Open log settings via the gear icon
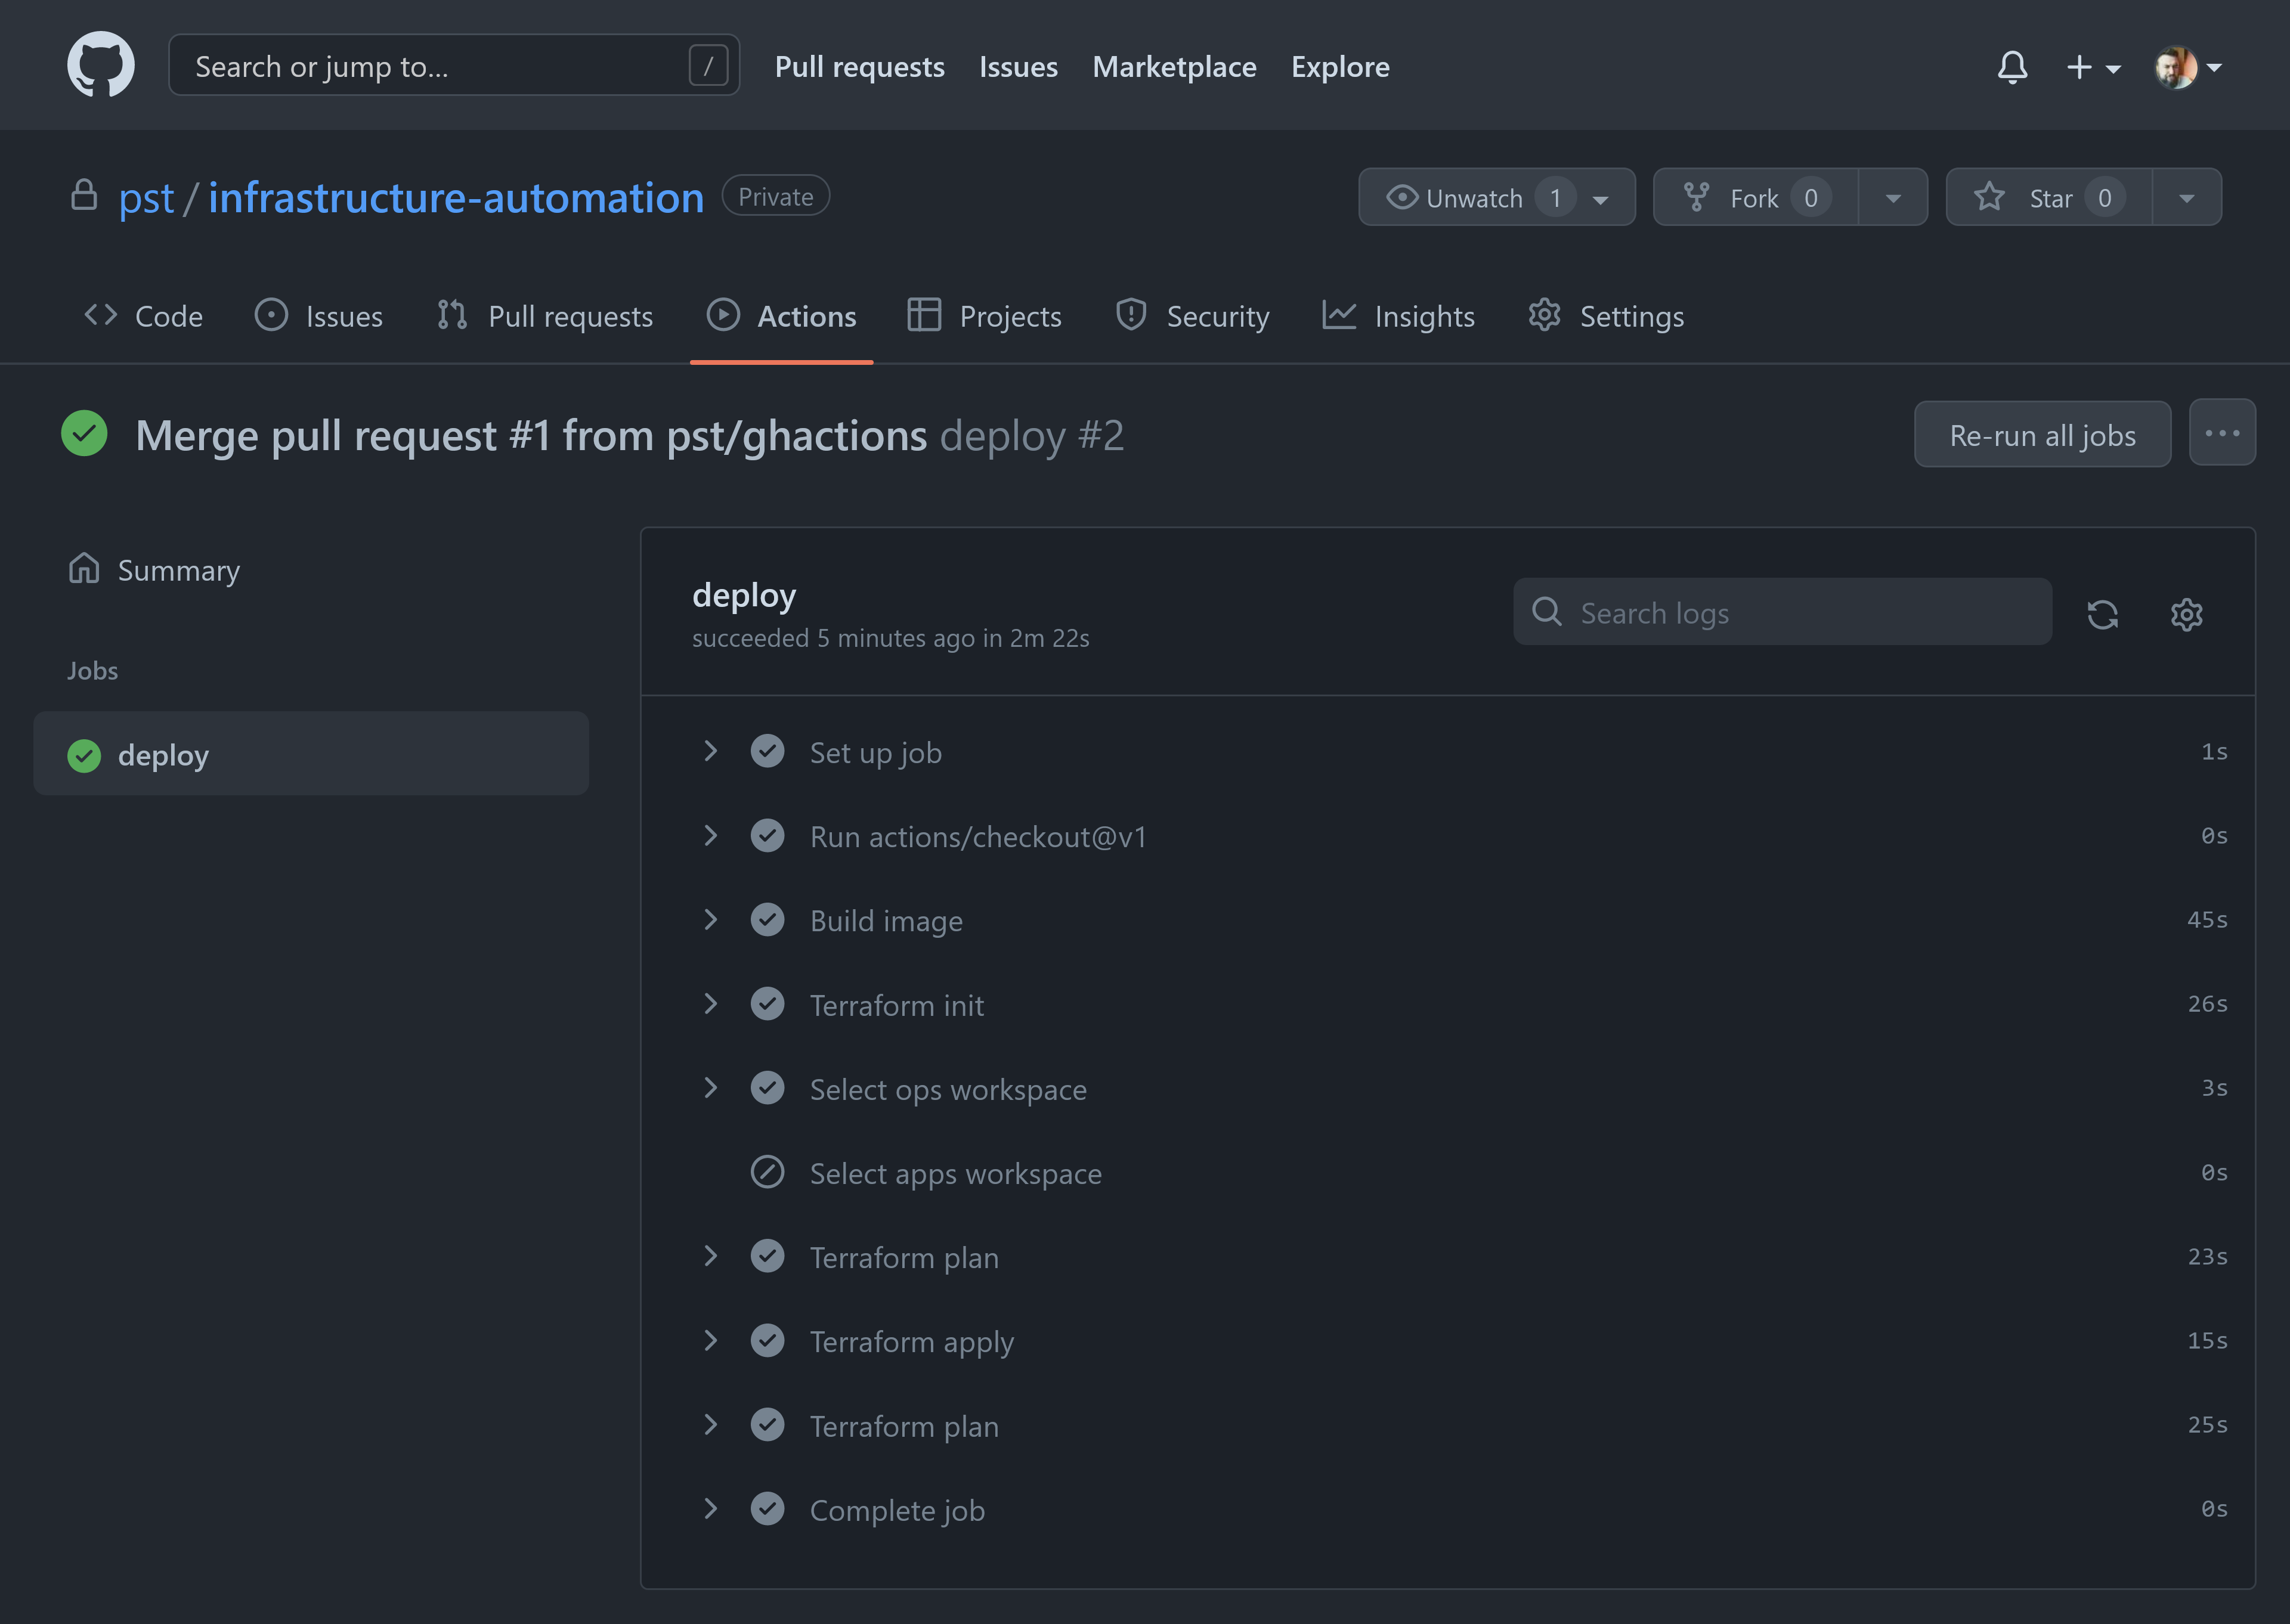 click(2186, 614)
